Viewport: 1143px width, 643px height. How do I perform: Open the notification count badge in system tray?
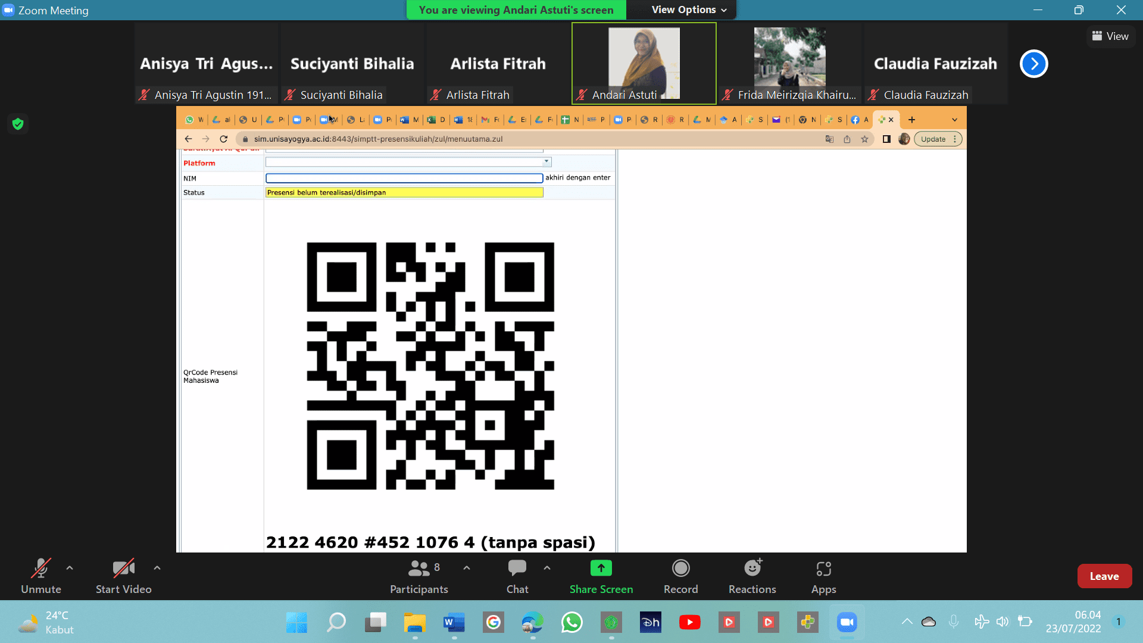(1119, 622)
